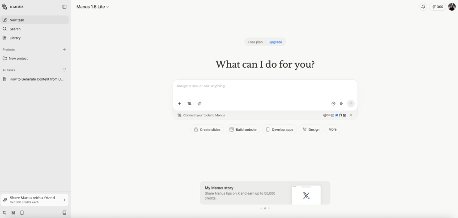
Task: Click the sliders settings icon in sidebar footer
Action: pos(4,213)
